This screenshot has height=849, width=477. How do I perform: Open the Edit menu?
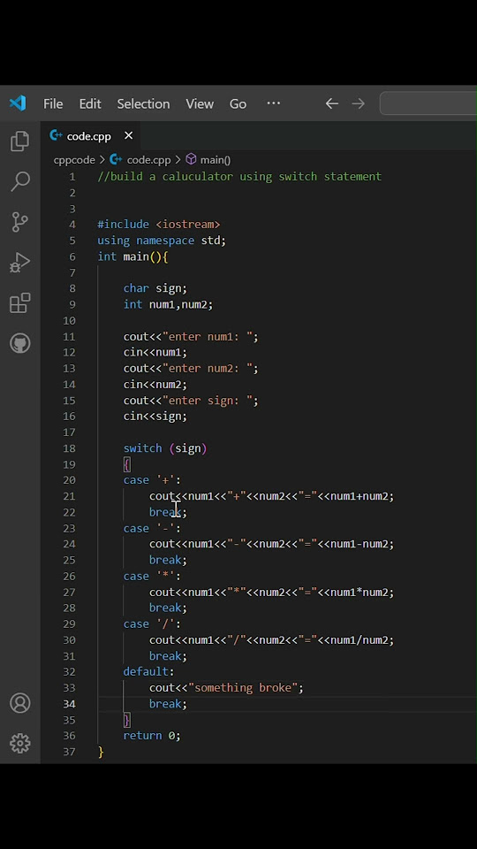90,103
